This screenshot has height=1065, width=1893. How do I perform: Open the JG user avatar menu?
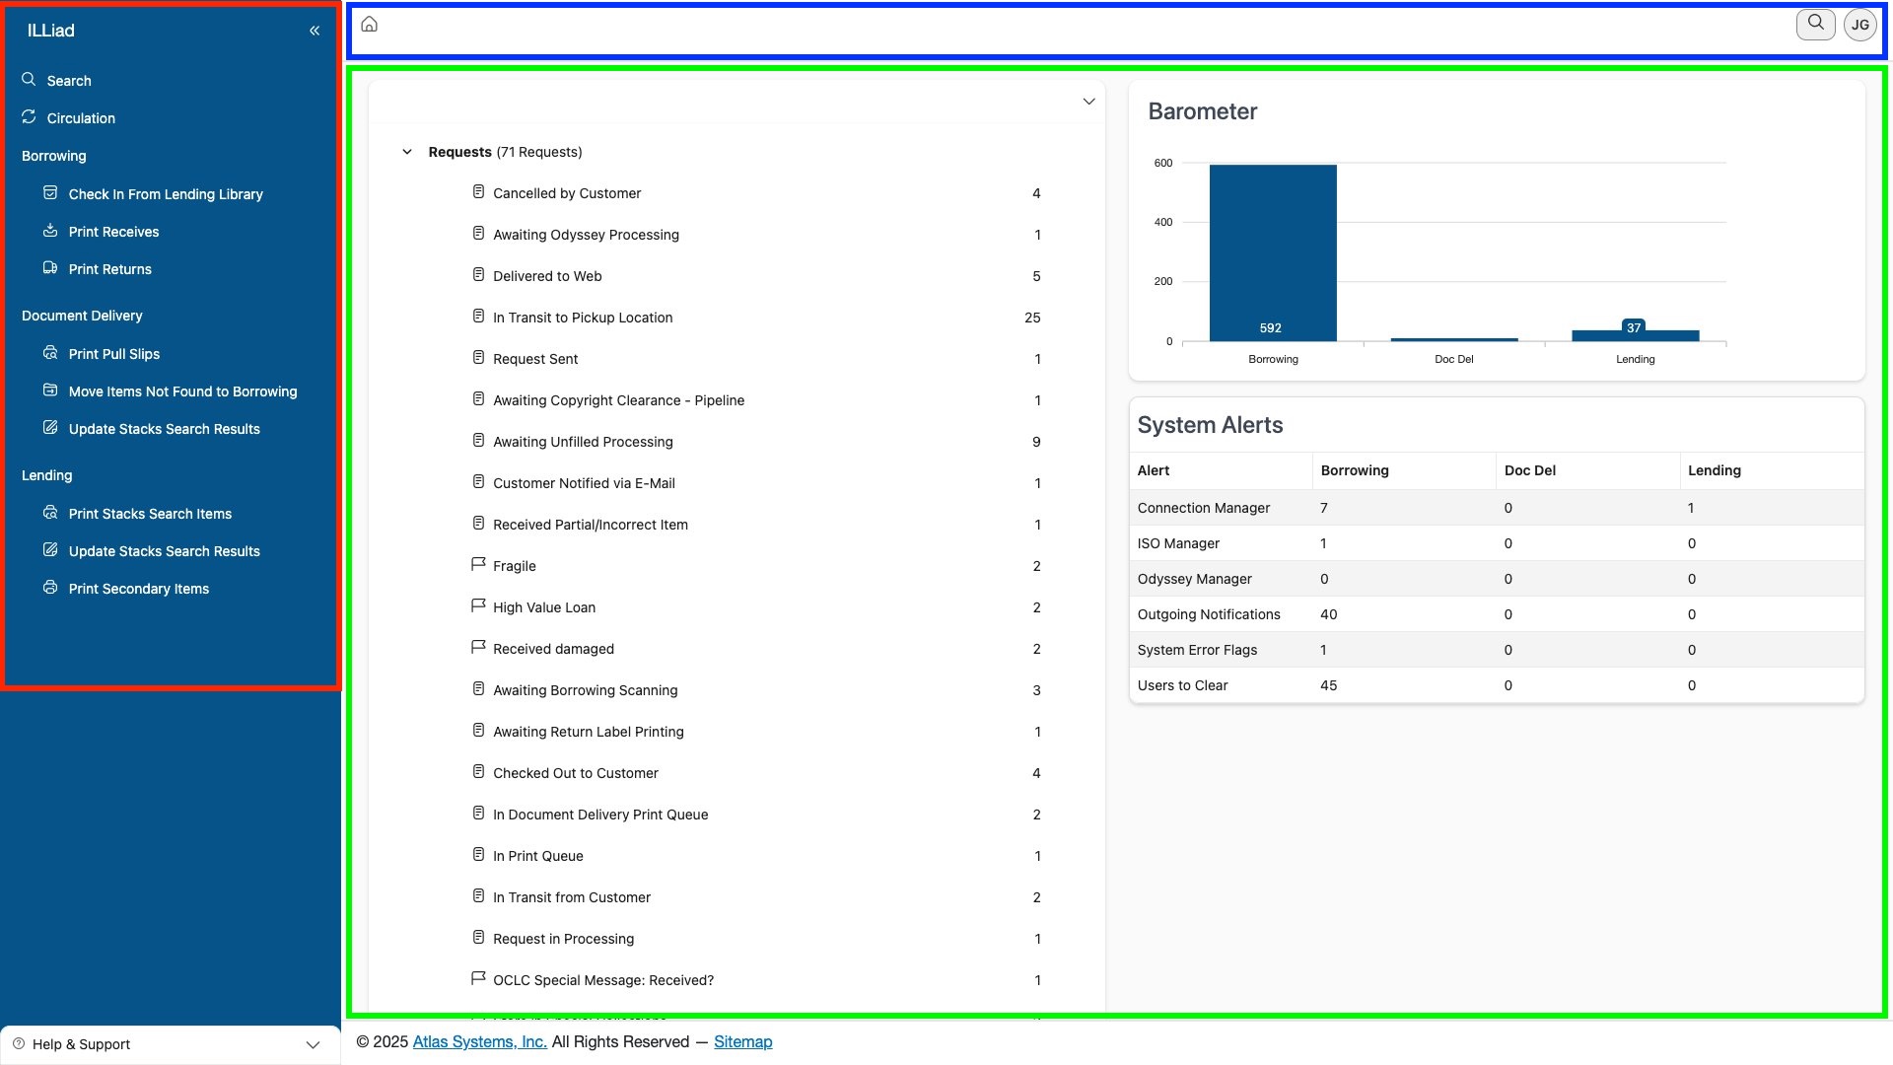click(x=1860, y=25)
